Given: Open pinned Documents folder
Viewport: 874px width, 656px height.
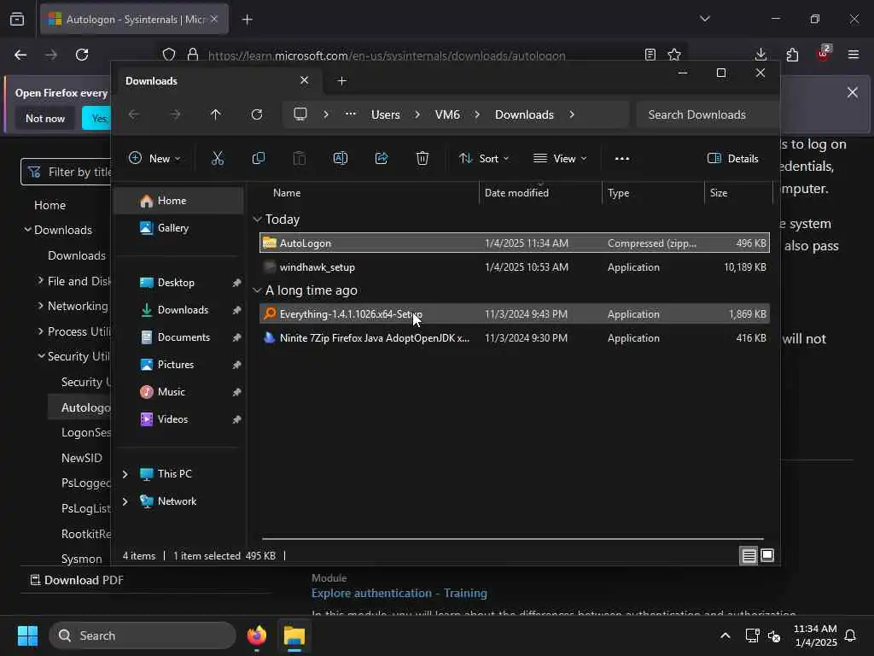Looking at the screenshot, I should pyautogui.click(x=178, y=337).
